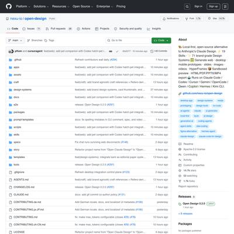Open the Actions tab
This screenshot has height=234, width=234.
pyautogui.click(x=84, y=29)
